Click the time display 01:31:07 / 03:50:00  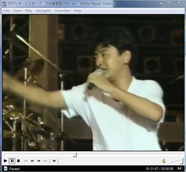pyautogui.click(x=160, y=169)
